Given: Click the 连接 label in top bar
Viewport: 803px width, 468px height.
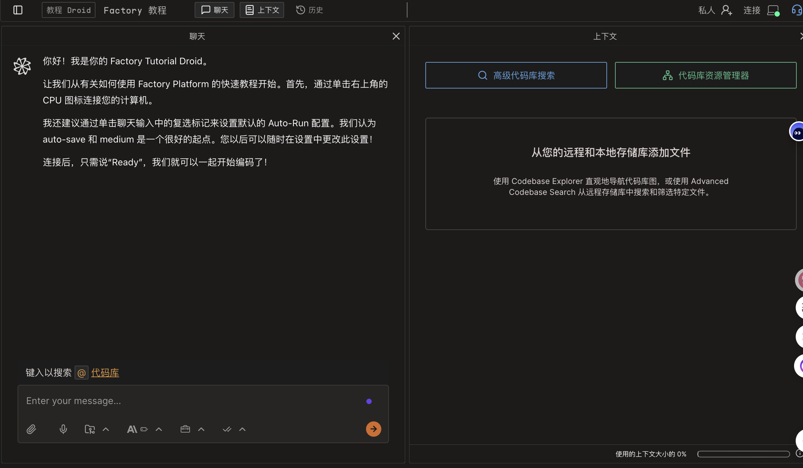Looking at the screenshot, I should [x=752, y=10].
